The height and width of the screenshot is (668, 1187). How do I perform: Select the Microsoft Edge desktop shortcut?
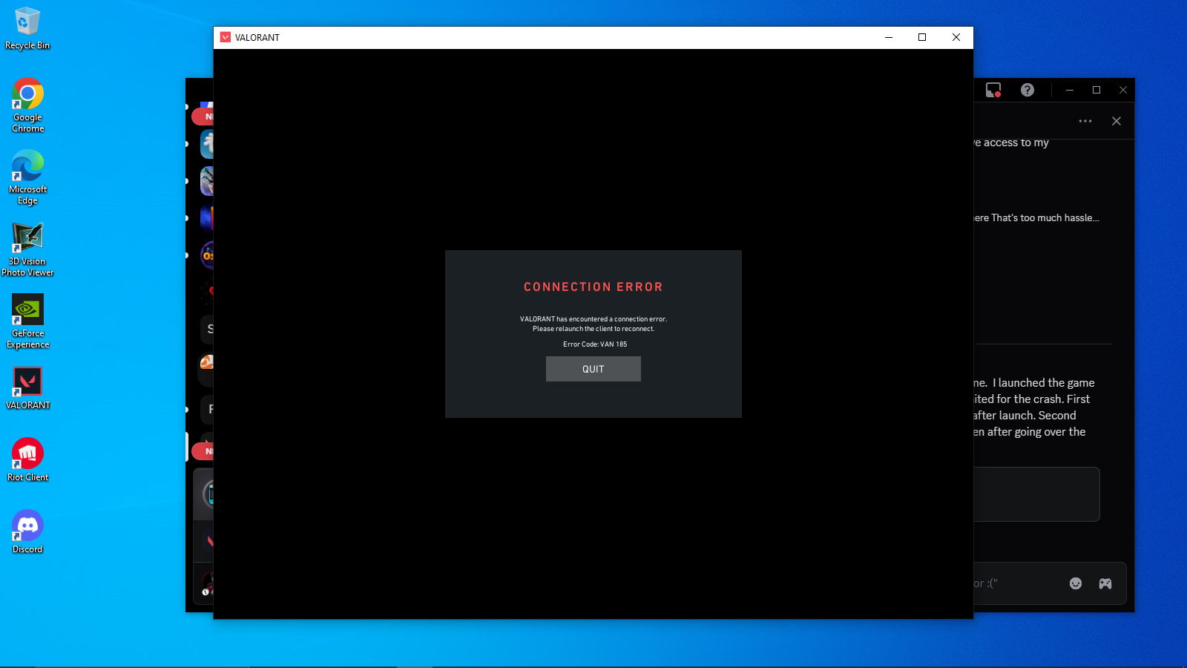point(27,177)
